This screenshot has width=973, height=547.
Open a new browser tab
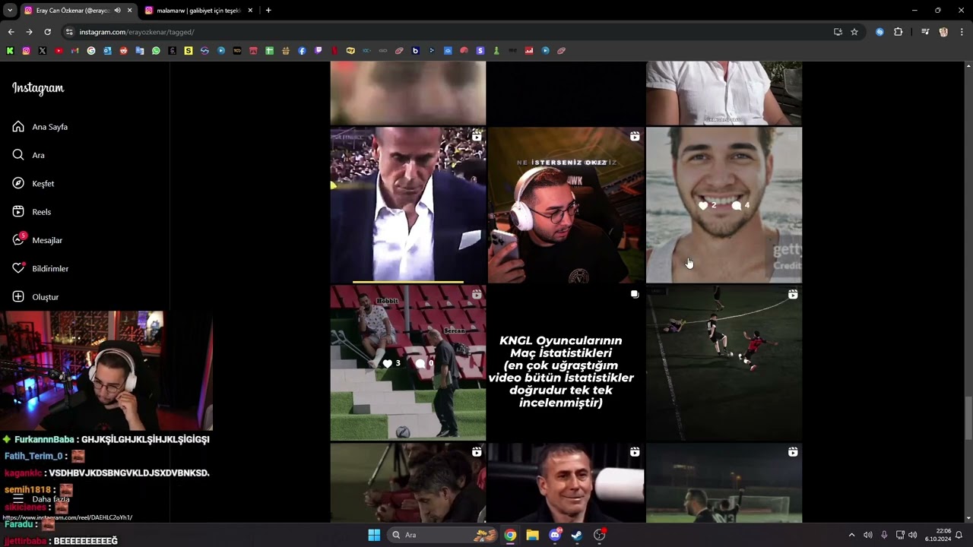coord(268,11)
